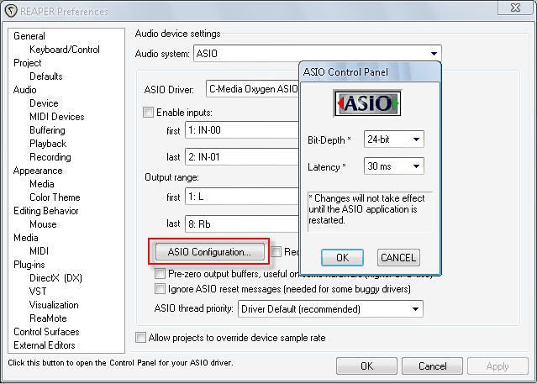Select top-level Media category
The image size is (537, 384).
click(x=26, y=238)
